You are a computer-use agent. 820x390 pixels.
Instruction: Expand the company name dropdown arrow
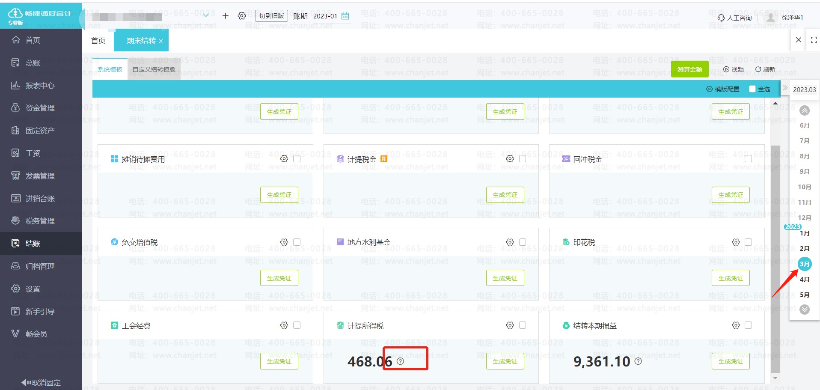206,15
